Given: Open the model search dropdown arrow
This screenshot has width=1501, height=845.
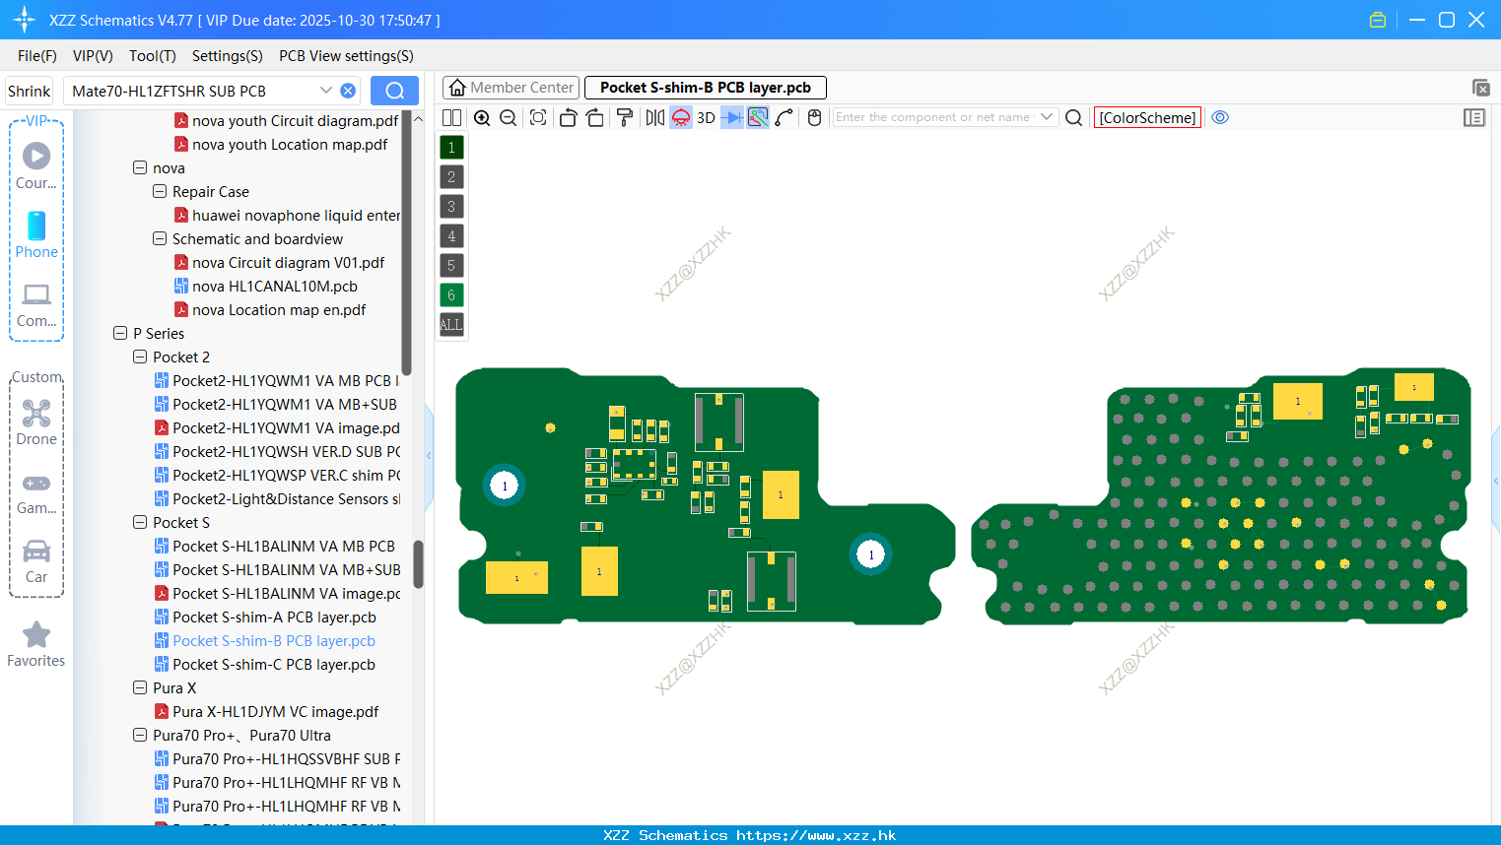Looking at the screenshot, I should 326,91.
